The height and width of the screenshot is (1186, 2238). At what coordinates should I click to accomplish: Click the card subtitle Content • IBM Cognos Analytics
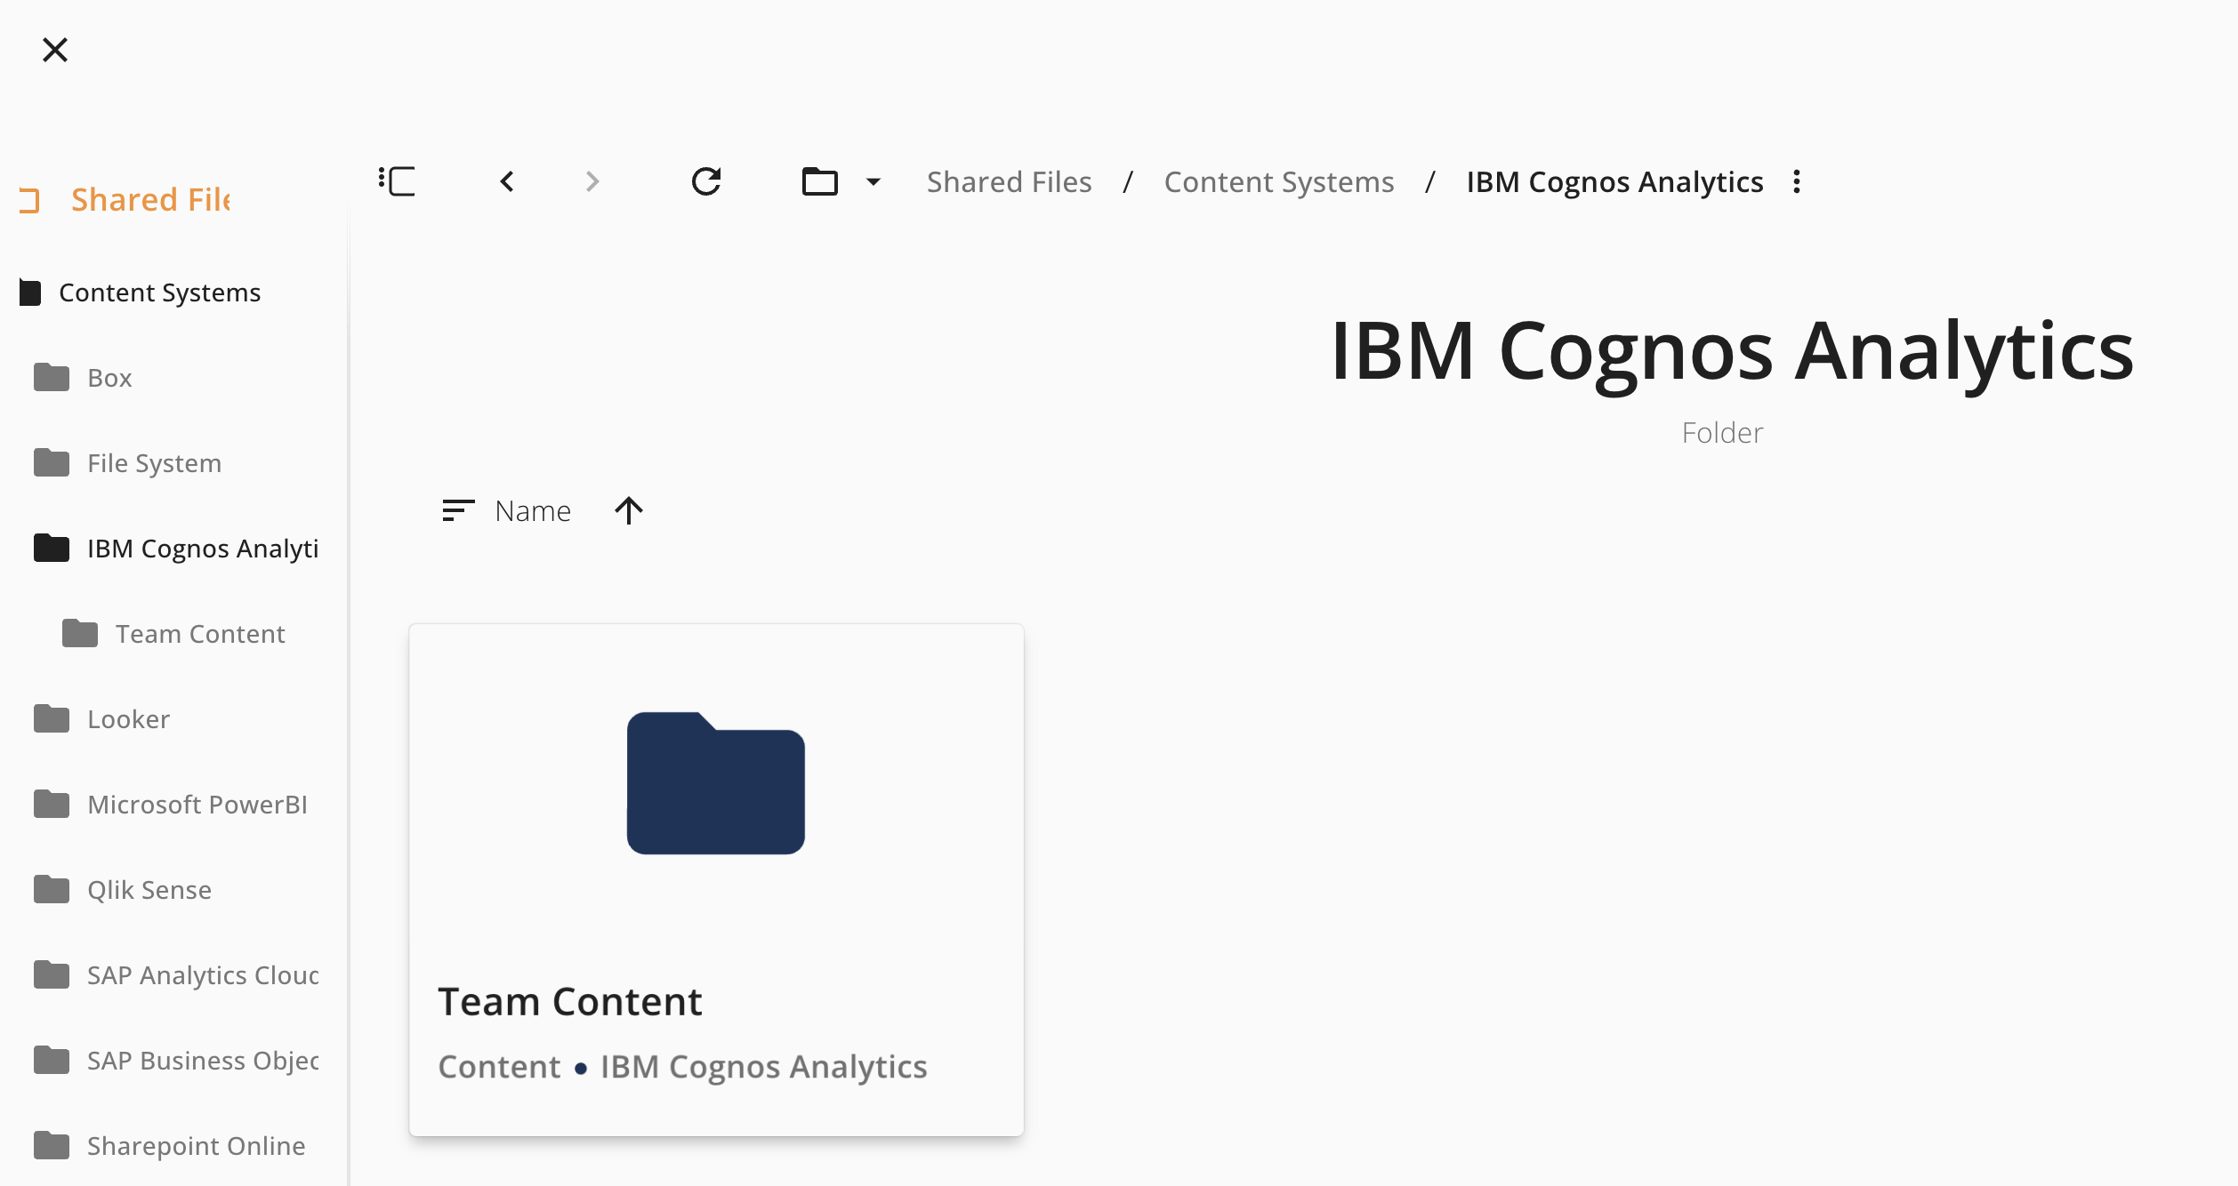pos(682,1066)
